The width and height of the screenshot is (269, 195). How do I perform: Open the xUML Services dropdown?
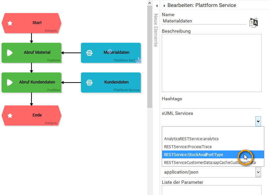pyautogui.click(x=258, y=121)
